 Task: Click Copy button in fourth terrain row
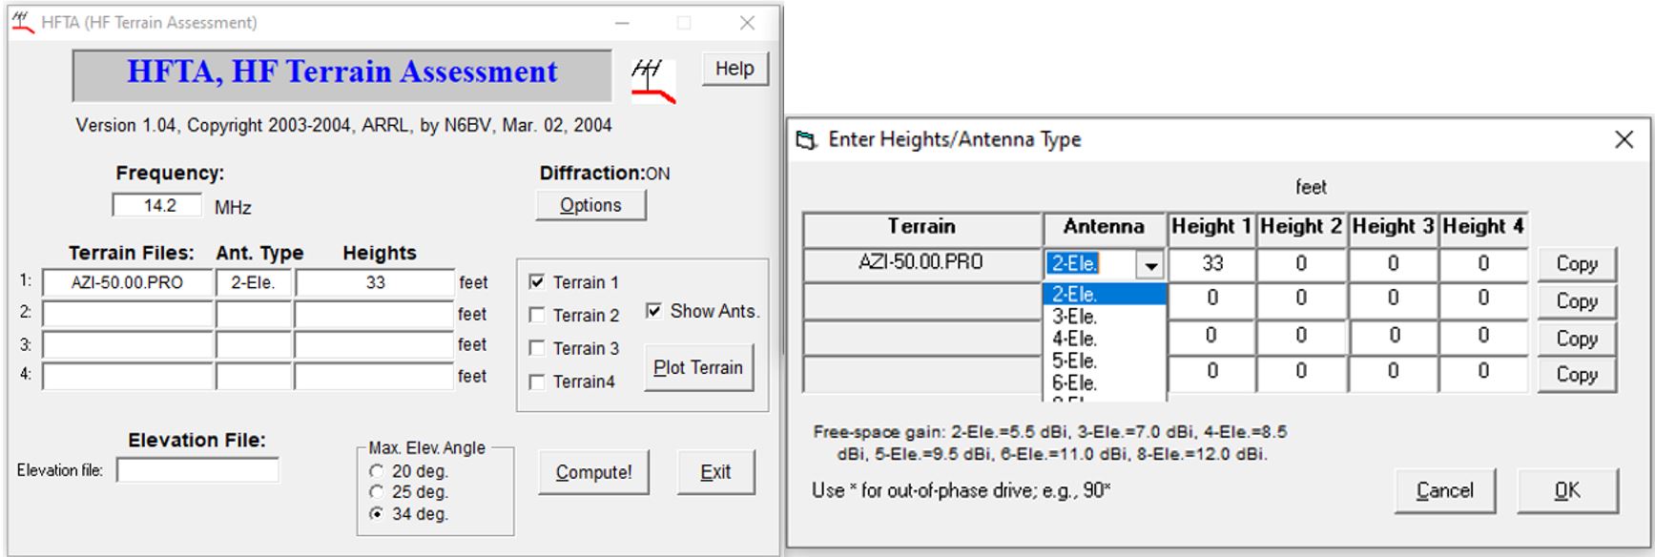click(1577, 375)
